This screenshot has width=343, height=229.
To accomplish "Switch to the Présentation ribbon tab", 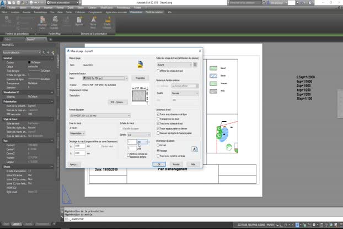I will tap(136, 12).
